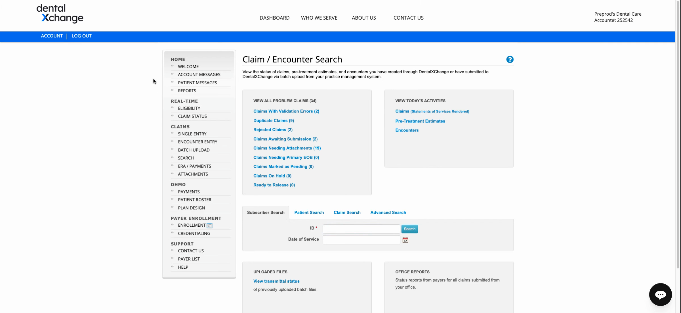Click the blue Search button
This screenshot has height=313, width=681.
click(409, 229)
